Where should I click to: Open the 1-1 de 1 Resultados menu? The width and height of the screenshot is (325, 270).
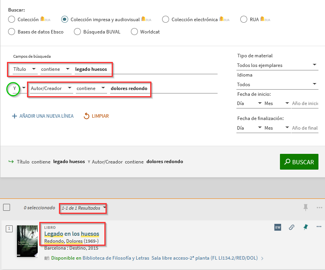[x=84, y=208]
